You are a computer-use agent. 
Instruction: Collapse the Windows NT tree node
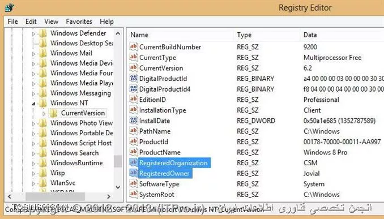[33, 104]
